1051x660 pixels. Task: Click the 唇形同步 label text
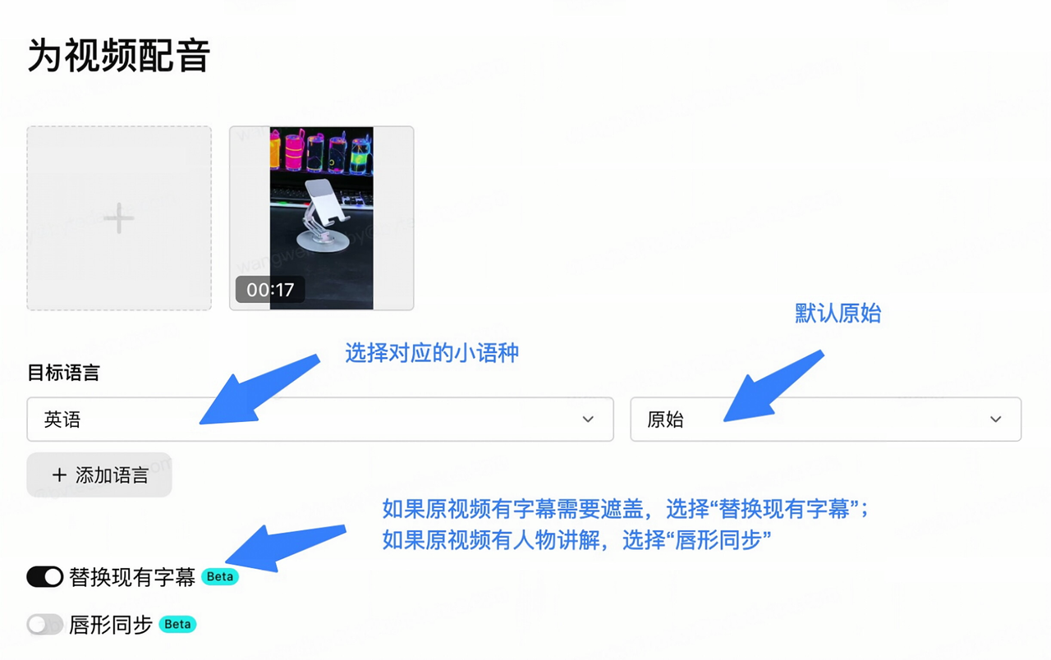tap(111, 625)
